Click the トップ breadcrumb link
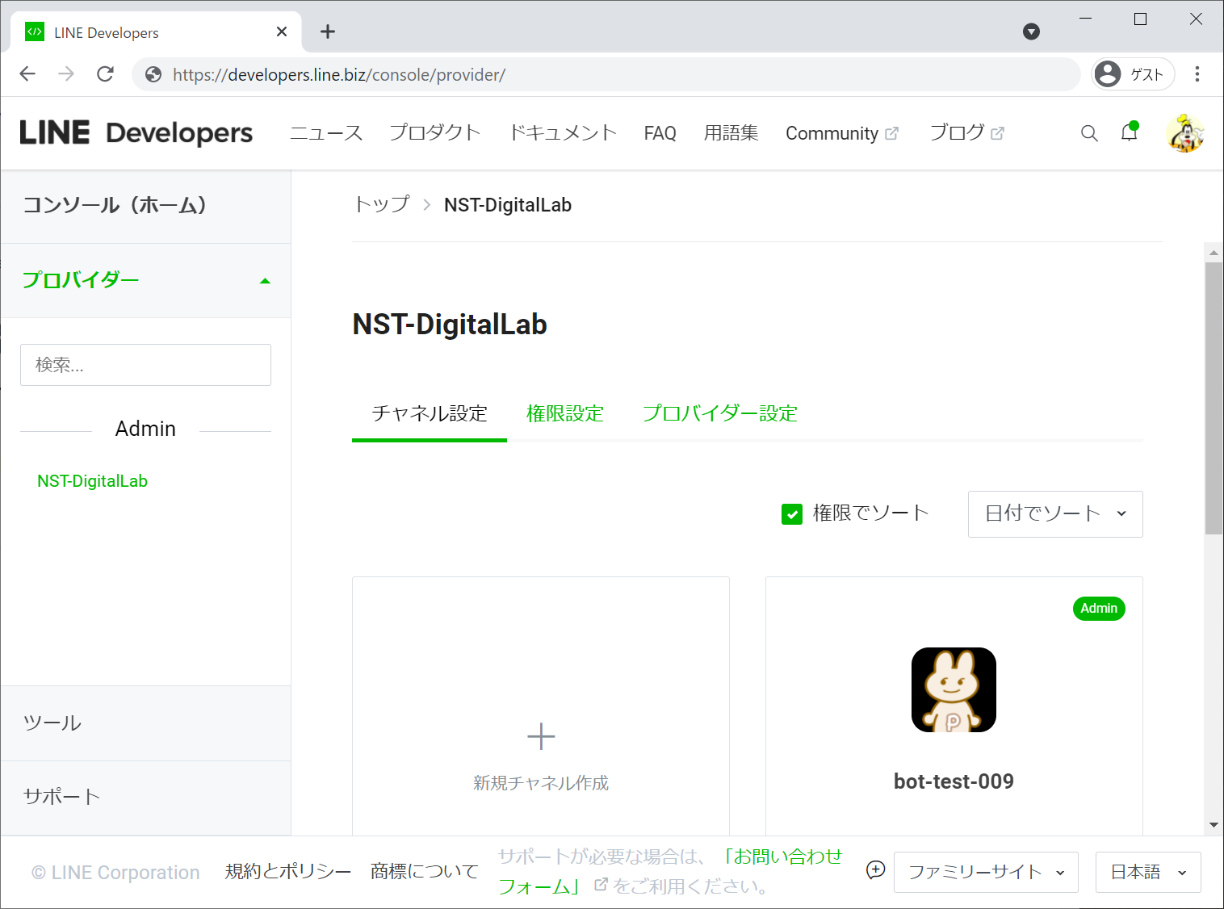This screenshot has width=1224, height=909. [x=381, y=205]
